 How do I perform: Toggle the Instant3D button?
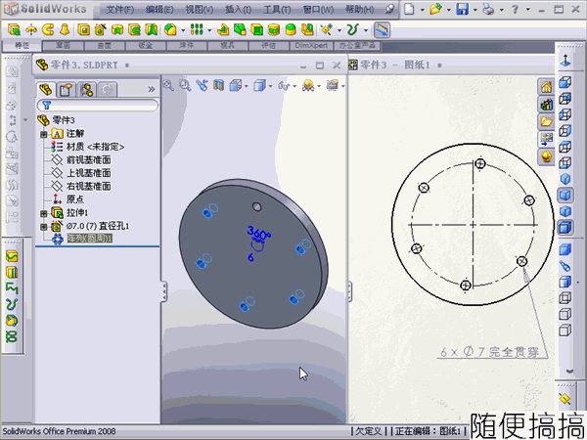pyautogui.click(x=382, y=30)
